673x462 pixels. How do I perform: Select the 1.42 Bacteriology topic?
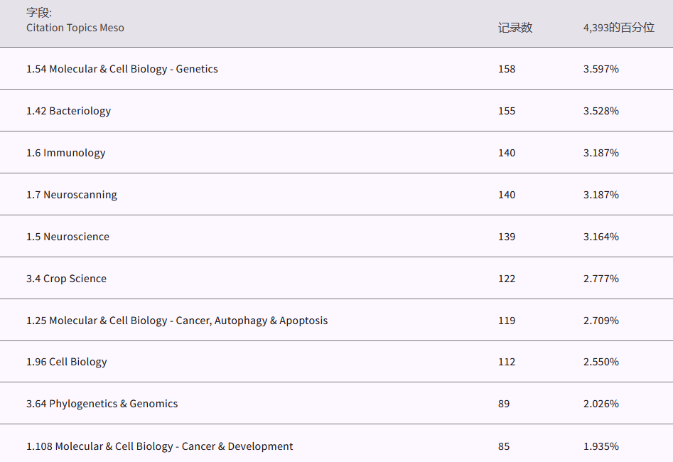[x=69, y=111]
